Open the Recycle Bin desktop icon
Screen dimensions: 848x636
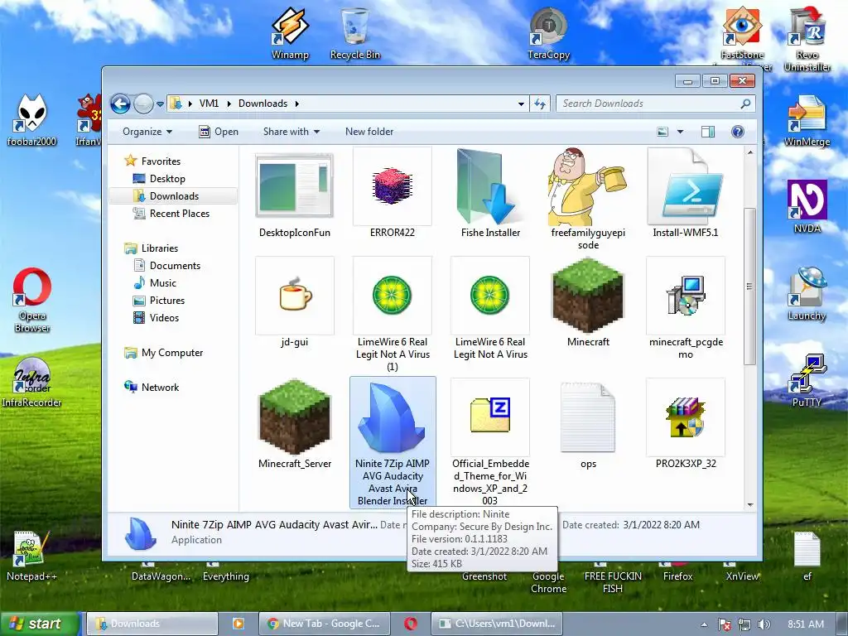point(354,32)
